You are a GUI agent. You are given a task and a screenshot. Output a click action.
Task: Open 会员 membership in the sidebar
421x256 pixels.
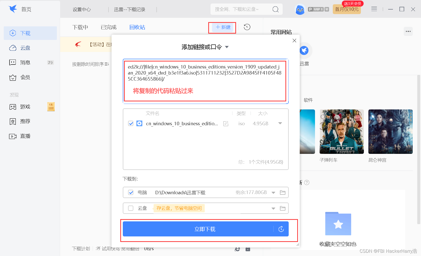(x=20, y=77)
